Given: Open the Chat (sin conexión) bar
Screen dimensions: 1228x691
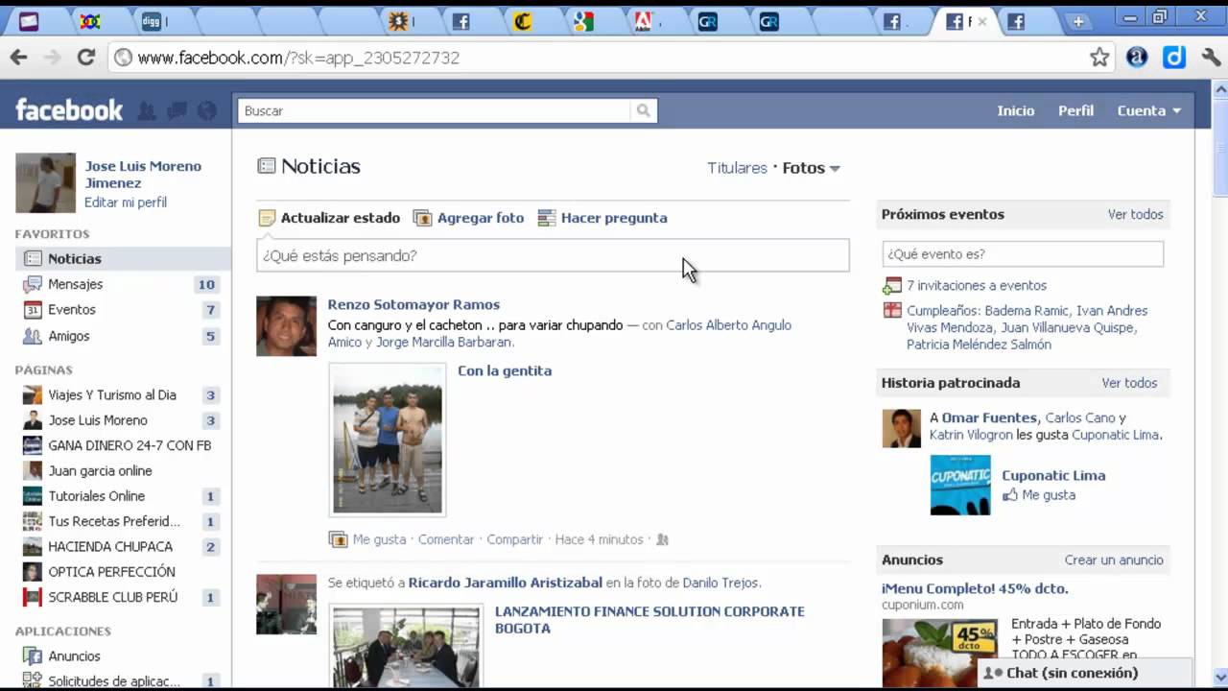Looking at the screenshot, I should 1084,673.
